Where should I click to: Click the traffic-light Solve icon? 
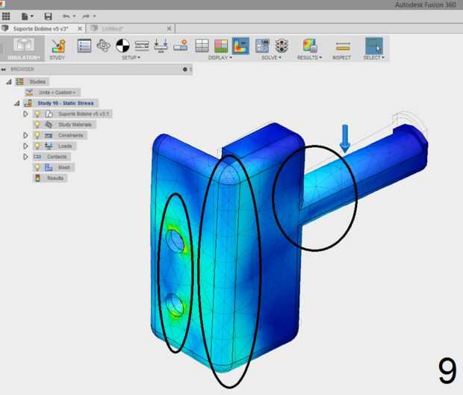click(x=282, y=46)
